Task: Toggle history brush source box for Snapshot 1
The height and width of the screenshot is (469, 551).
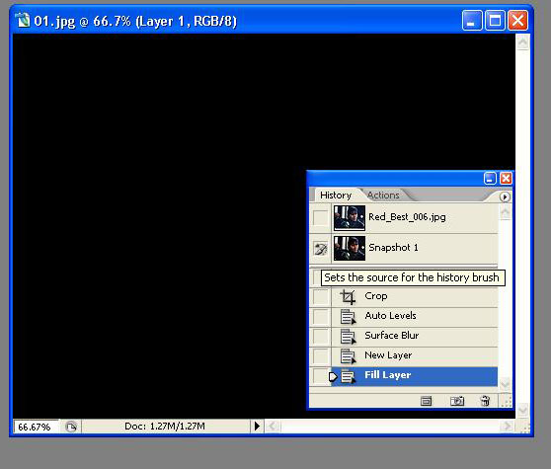Action: pos(320,248)
